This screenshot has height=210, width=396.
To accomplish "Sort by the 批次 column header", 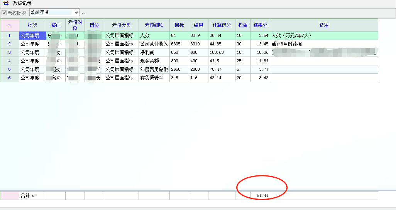I will pos(33,25).
